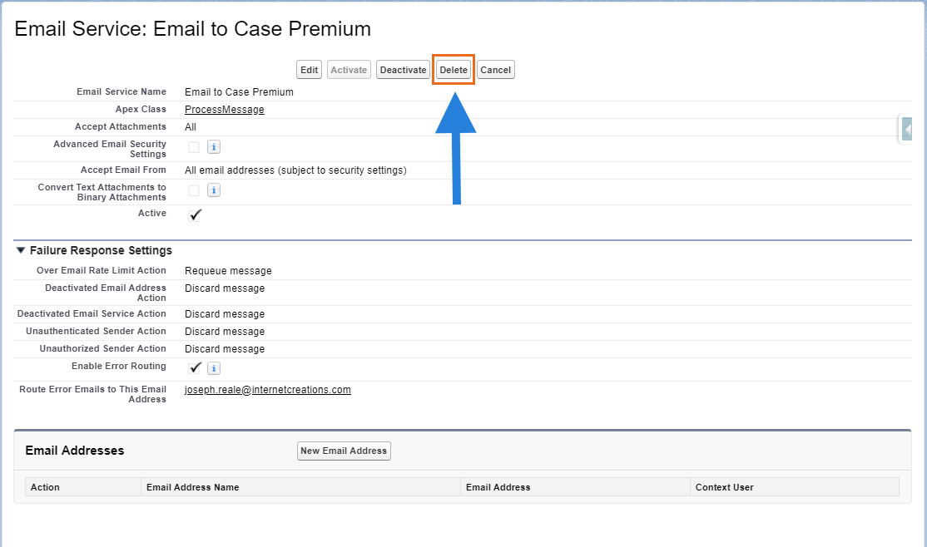Open info icon beside Enable Error Routing
This screenshot has width=927, height=547.
[213, 368]
